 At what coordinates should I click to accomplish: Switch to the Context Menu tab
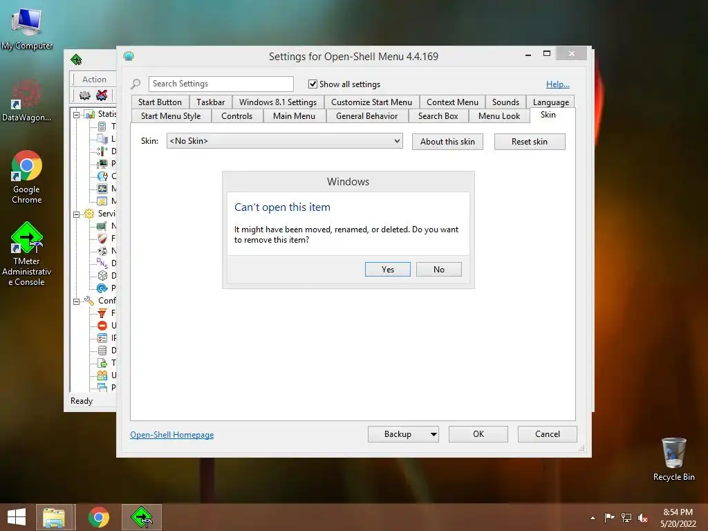(452, 102)
